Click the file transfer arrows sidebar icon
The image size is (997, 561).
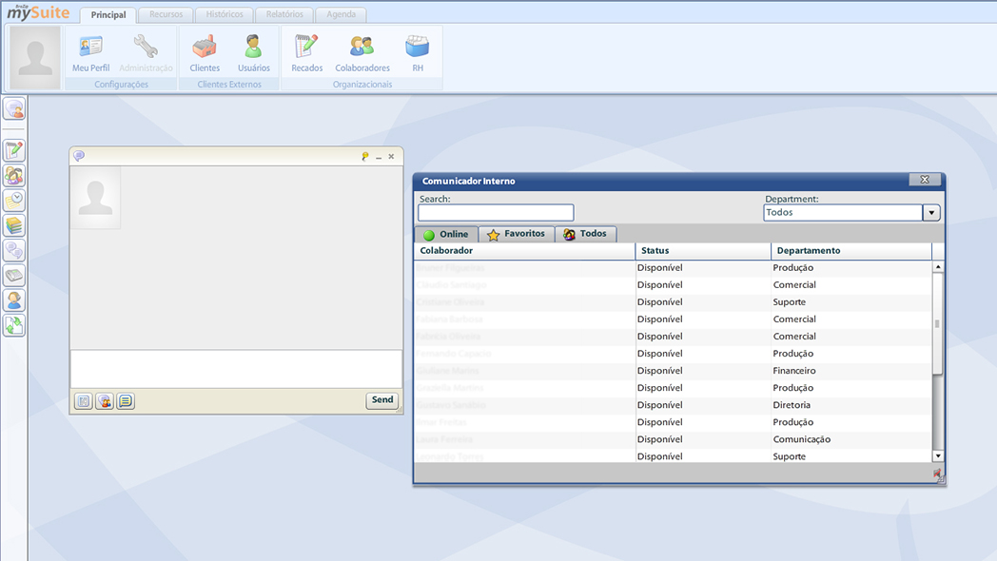tap(14, 325)
